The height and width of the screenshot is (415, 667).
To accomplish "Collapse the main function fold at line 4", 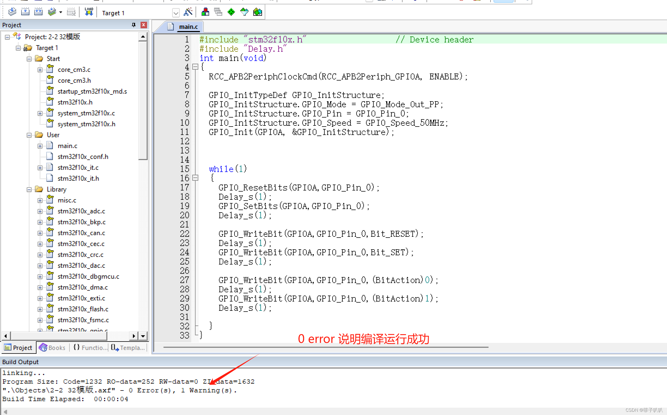I will point(195,67).
